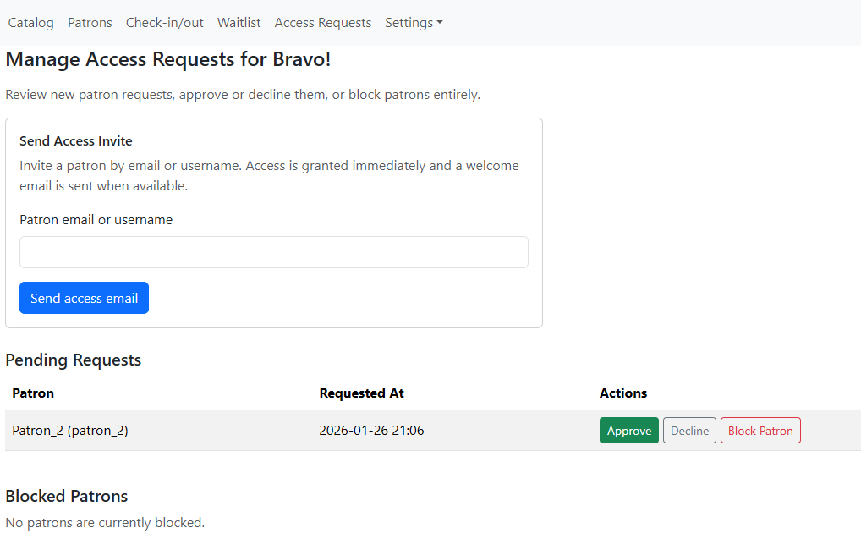
Task: Click the Blocked Patrons heading
Action: 67,497
